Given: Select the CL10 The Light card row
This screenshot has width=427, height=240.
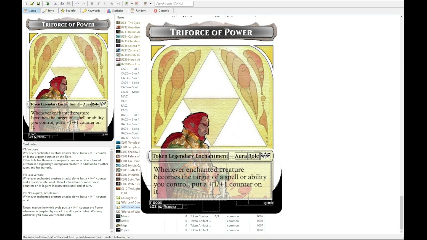Looking at the screenshot, I should pyautogui.click(x=128, y=189).
